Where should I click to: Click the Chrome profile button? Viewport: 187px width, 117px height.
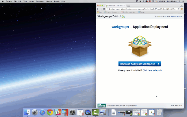182,5
